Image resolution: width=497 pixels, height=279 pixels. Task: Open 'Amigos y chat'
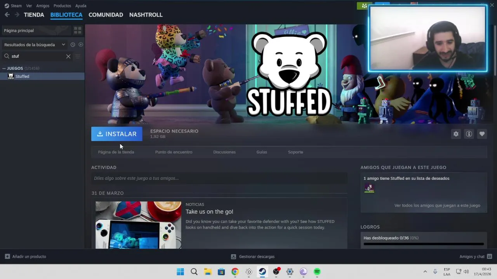(x=472, y=257)
